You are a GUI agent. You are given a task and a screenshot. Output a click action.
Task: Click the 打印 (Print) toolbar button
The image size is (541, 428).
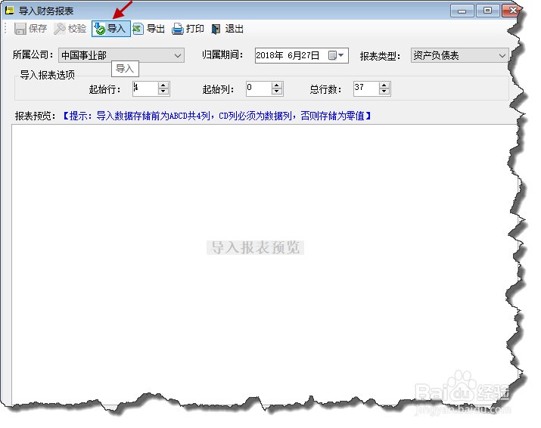[188, 29]
